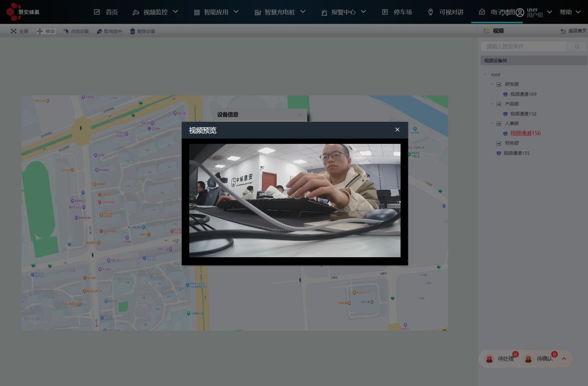Toggle the 研发部 checkbox
This screenshot has width=588, height=386.
(499, 84)
